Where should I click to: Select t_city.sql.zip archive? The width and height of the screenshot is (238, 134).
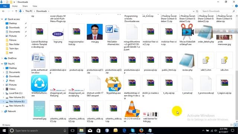[169, 83]
